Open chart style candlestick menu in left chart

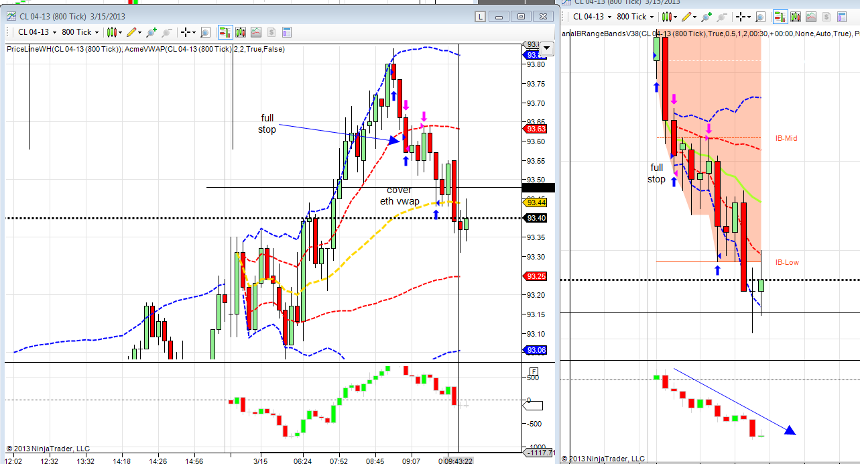tap(112, 32)
